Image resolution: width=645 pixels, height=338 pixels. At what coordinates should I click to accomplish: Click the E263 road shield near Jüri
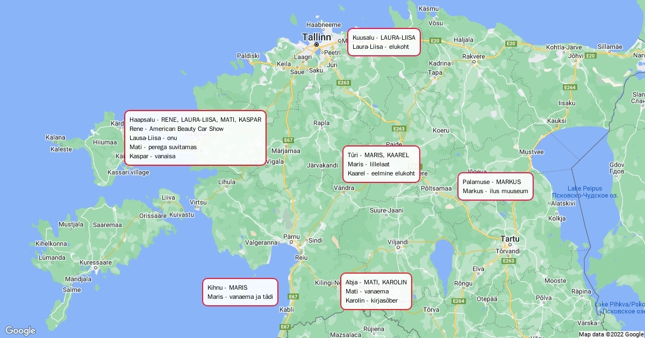pos(343,83)
